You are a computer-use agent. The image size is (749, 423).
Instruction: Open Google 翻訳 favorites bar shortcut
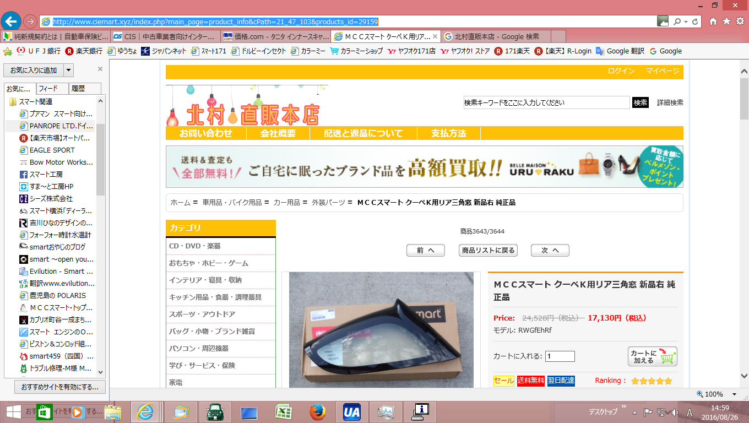tap(620, 51)
